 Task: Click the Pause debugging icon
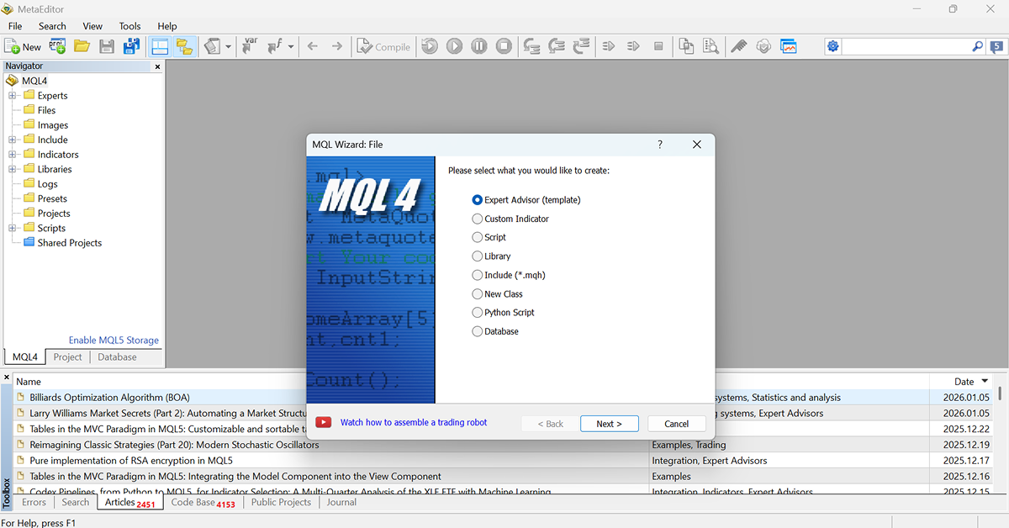click(x=478, y=46)
